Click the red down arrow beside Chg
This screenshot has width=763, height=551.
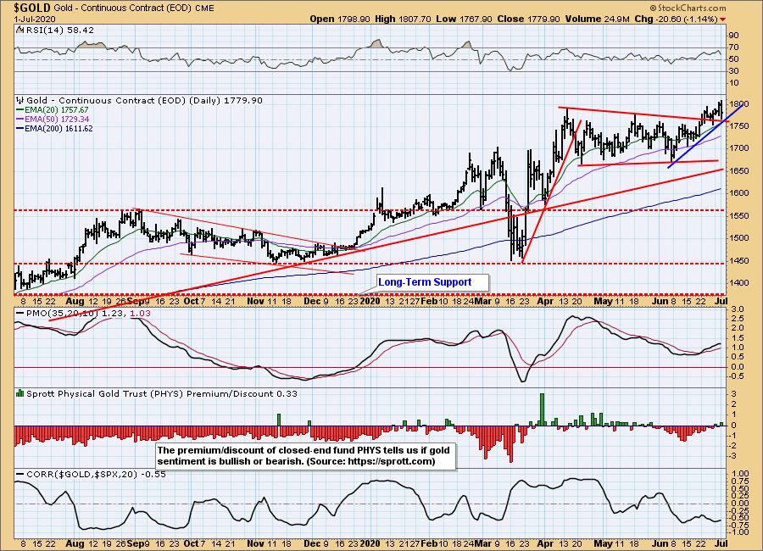[x=722, y=19]
